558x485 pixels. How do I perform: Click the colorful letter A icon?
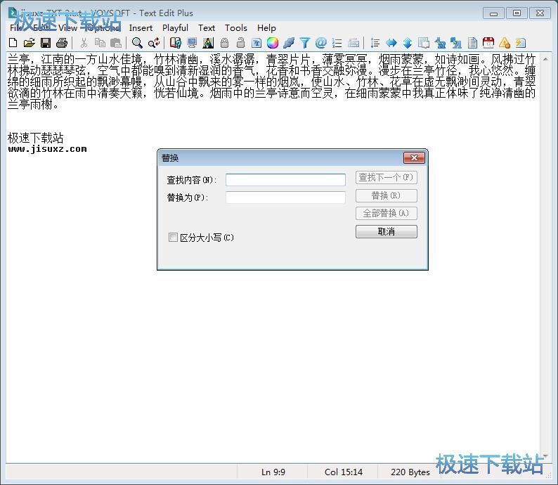208,43
